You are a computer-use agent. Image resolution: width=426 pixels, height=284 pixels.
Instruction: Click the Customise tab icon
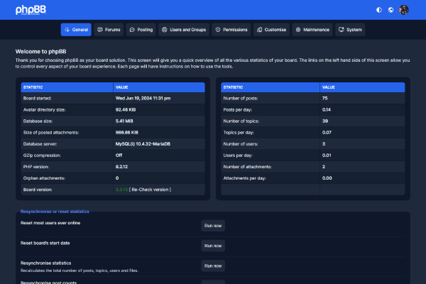pyautogui.click(x=259, y=30)
